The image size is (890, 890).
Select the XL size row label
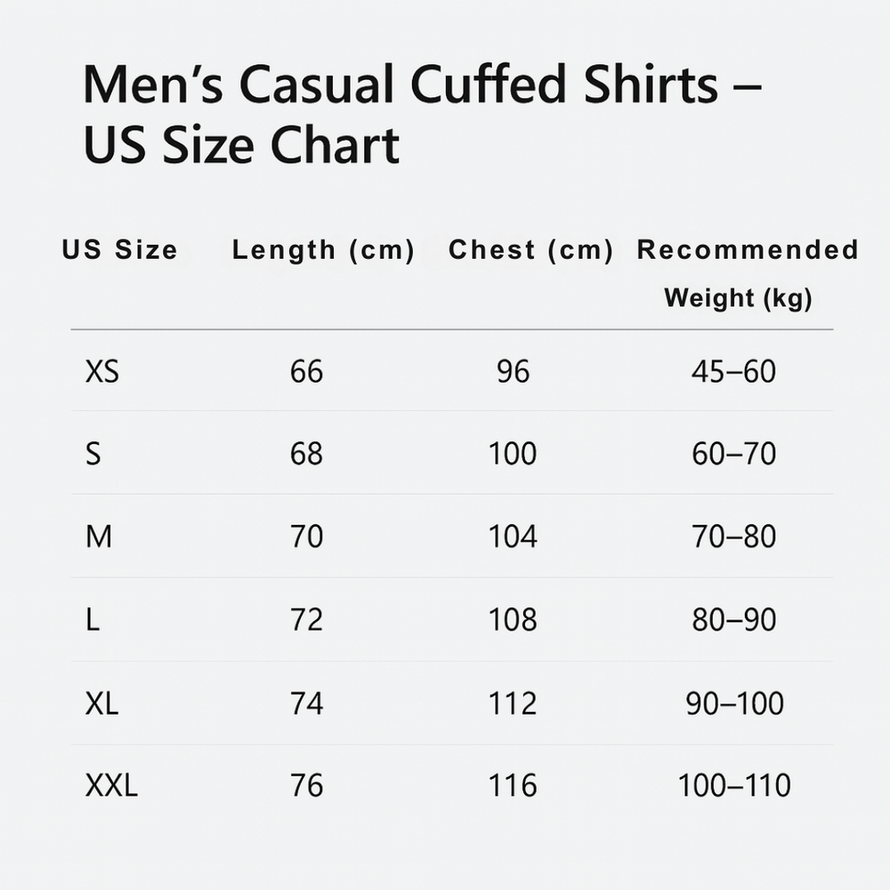102,703
